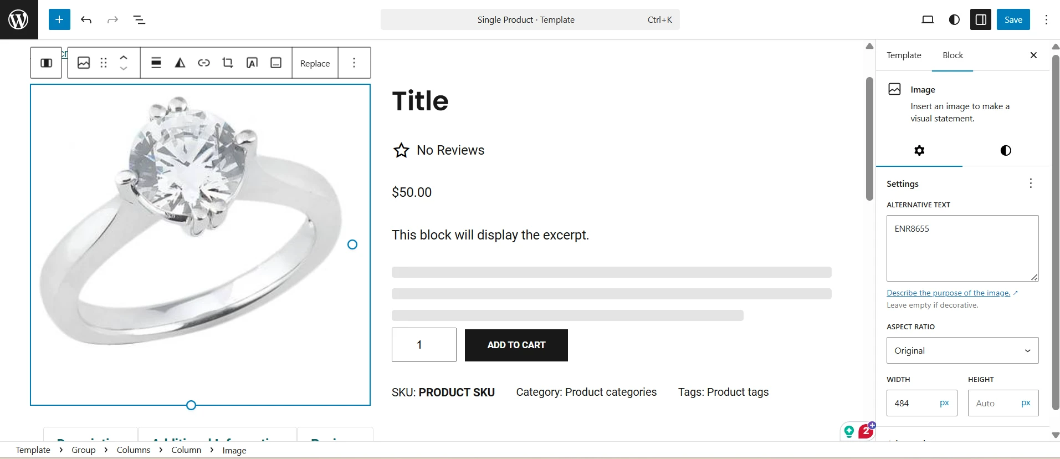Close the settings sidebar
1060x459 pixels.
(1033, 55)
